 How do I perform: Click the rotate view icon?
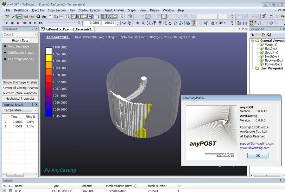pos(170,23)
